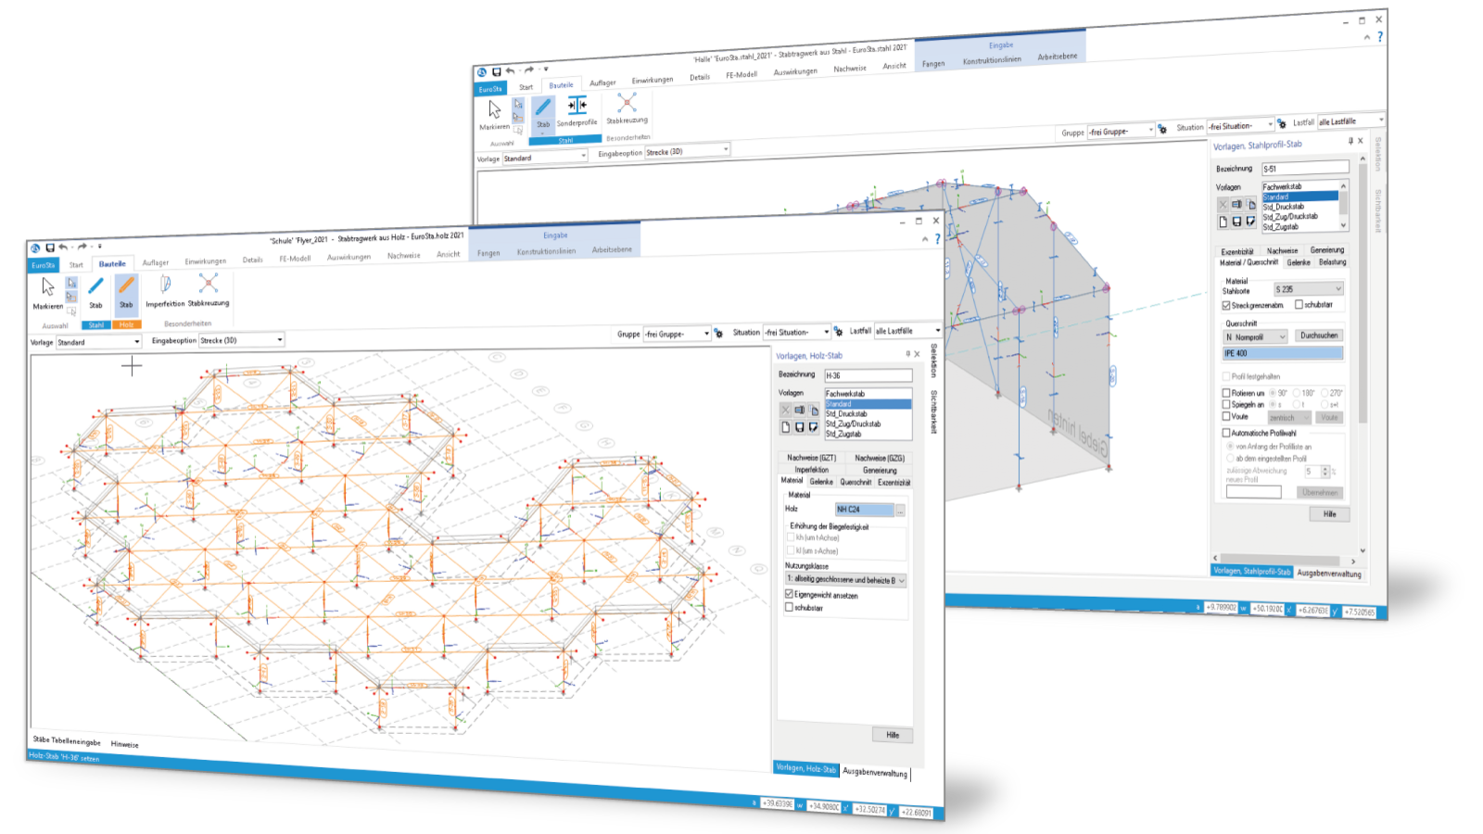Switch to Auflager ribbon tab in holz window
1483x834 pixels.
[156, 263]
